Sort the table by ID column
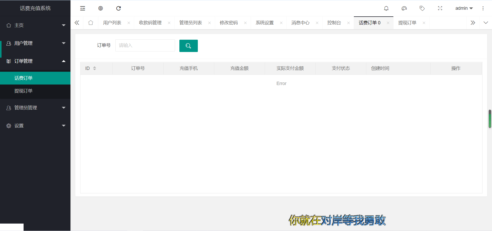 (x=95, y=68)
